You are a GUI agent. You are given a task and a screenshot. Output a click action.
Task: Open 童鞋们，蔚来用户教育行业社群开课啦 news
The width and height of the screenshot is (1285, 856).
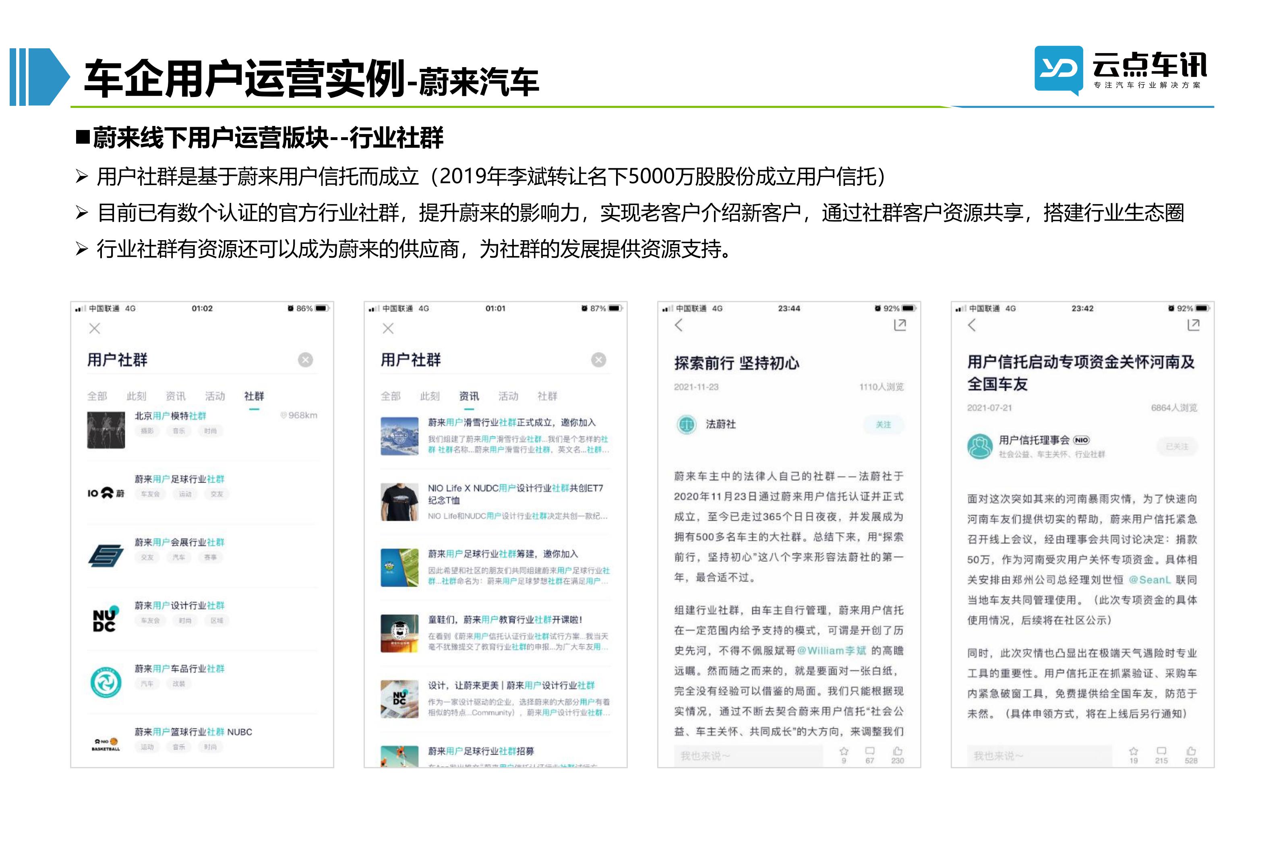tap(496, 633)
